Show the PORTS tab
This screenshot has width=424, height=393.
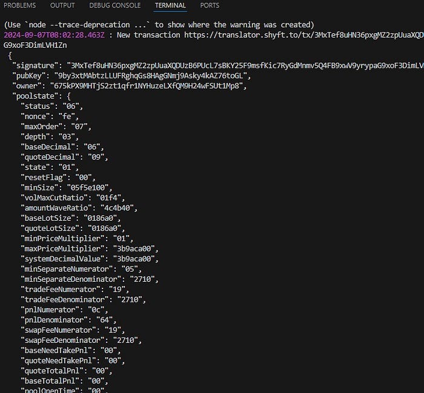(210, 5)
